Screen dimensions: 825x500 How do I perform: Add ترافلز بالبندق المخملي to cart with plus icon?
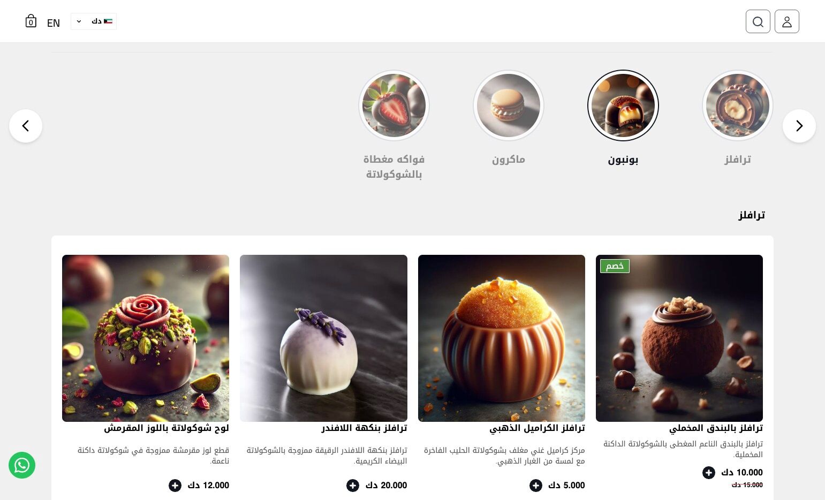708,473
